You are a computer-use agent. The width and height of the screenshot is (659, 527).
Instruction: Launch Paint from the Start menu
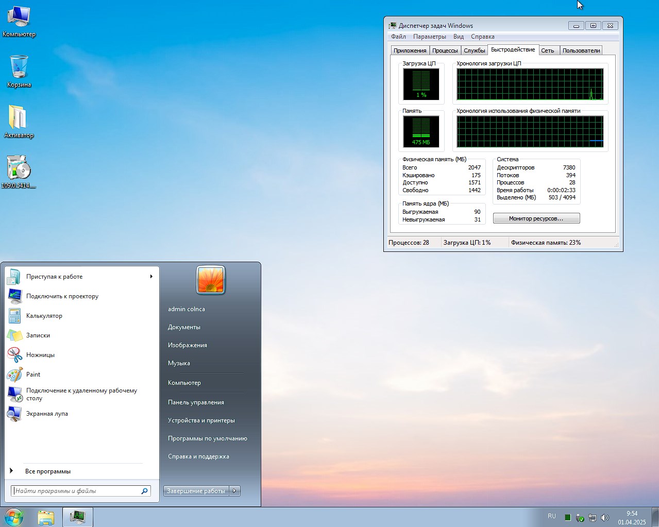pyautogui.click(x=33, y=375)
